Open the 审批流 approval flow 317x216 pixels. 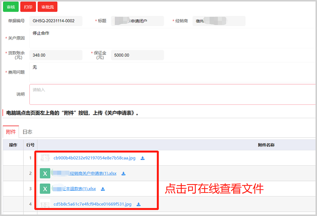coord(48,7)
